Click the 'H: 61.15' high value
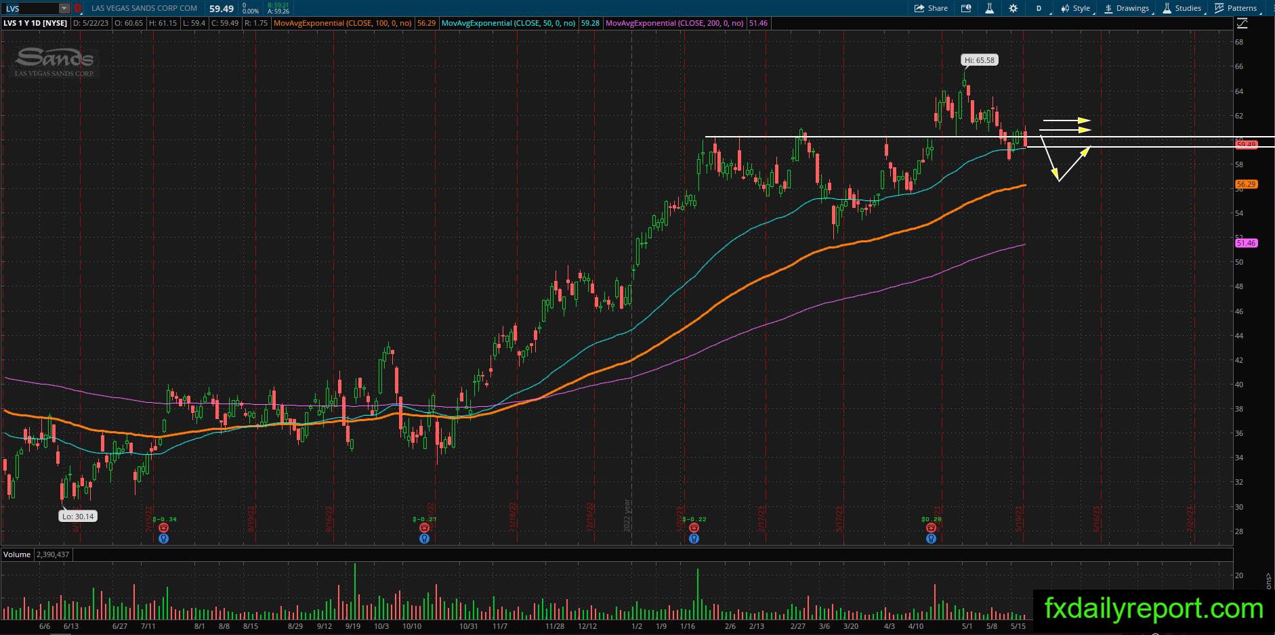 tap(163, 23)
